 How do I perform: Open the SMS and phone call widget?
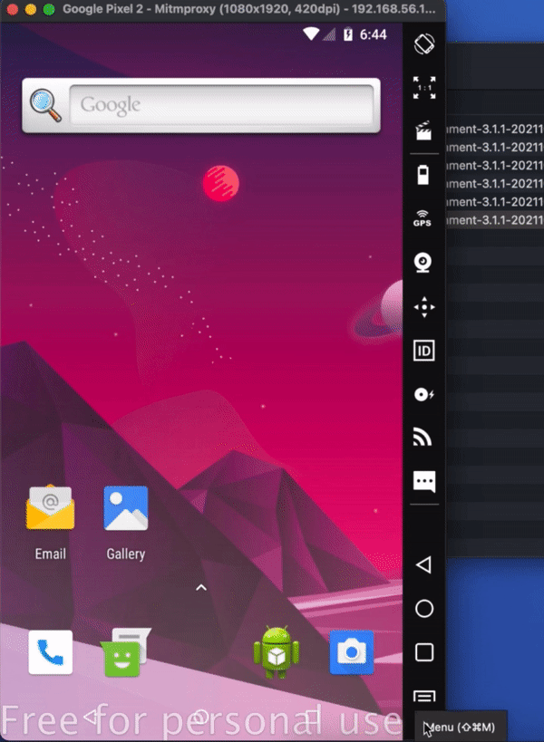[x=423, y=481]
